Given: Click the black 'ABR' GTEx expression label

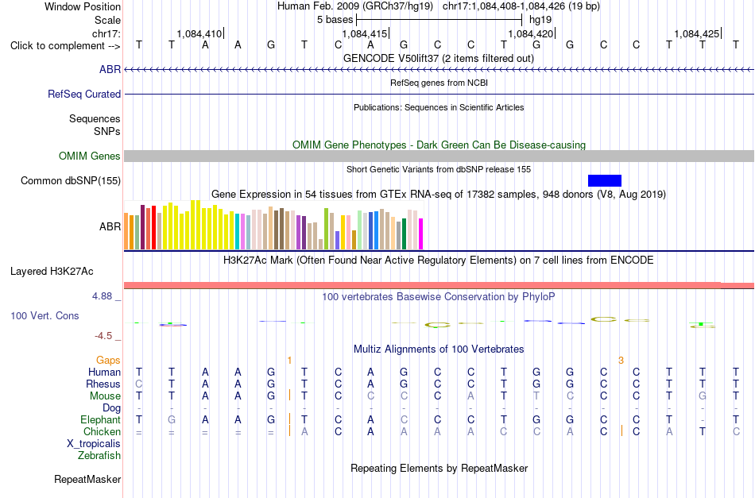Looking at the screenshot, I should point(110,226).
